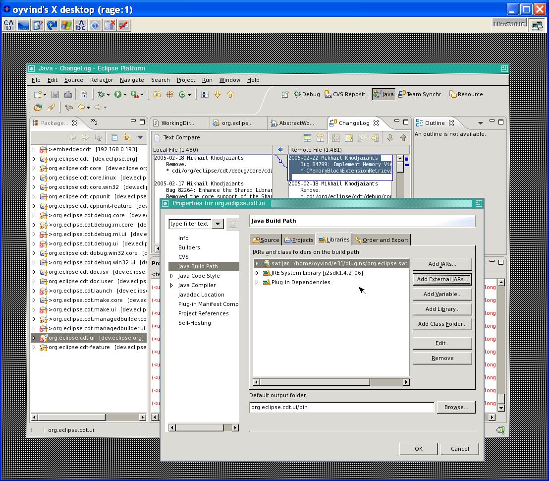Click the blue info icon in VNC toolbar
Viewport: 549px width, 481px height.
[x=95, y=25]
